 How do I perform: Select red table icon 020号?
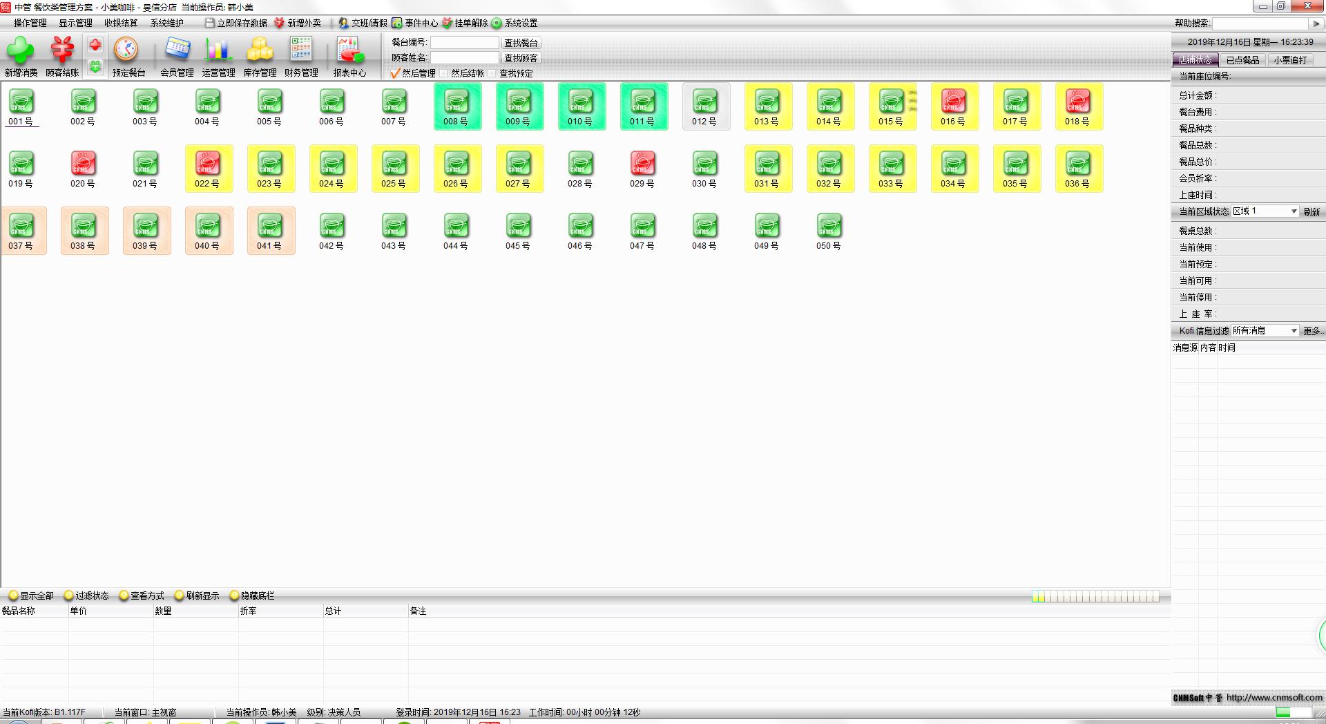[x=84, y=169]
